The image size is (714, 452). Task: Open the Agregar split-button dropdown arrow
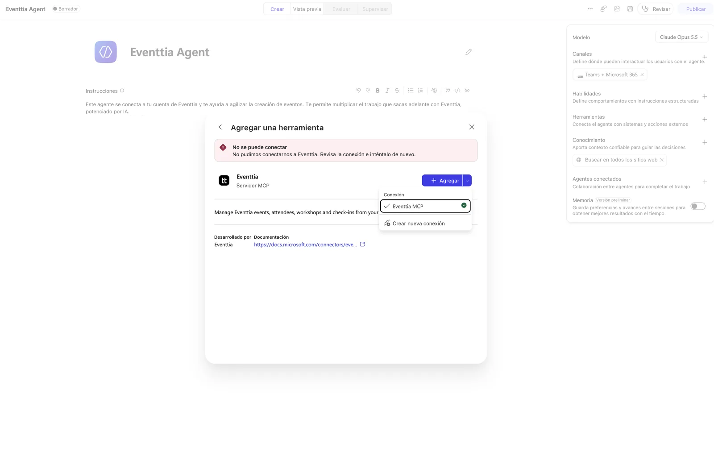467,180
